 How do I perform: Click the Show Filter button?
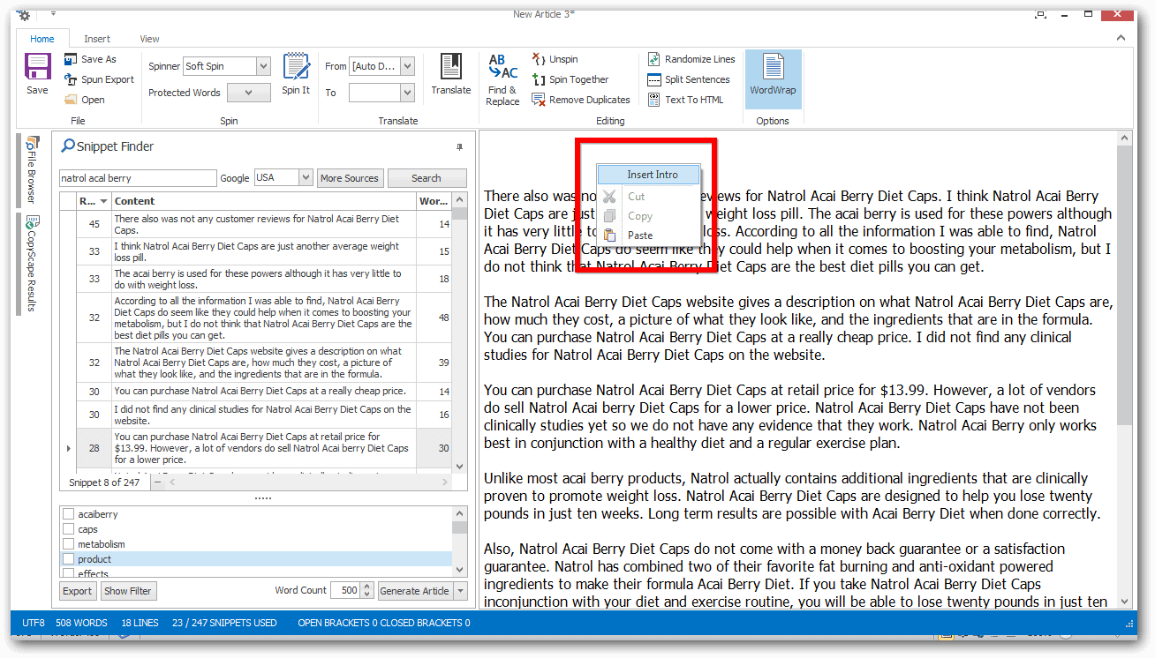(x=128, y=591)
